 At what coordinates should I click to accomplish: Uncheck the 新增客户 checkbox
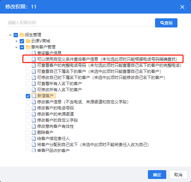[x=28, y=96]
